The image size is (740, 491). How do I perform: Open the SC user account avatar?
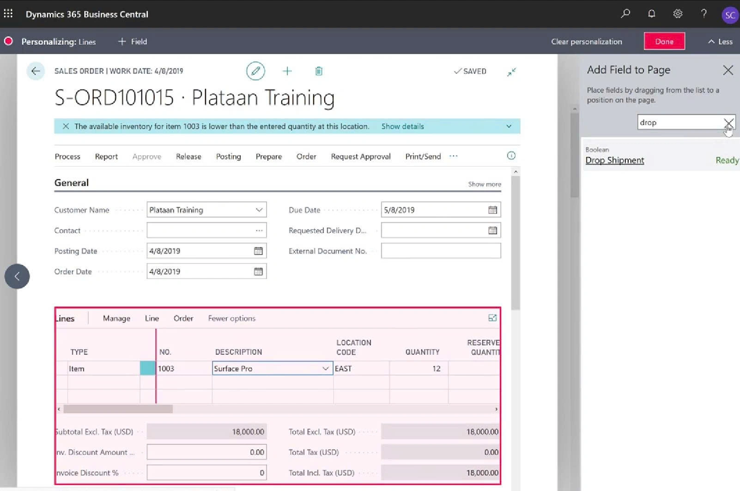(730, 15)
